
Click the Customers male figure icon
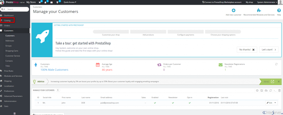pyautogui.click(x=36, y=65)
